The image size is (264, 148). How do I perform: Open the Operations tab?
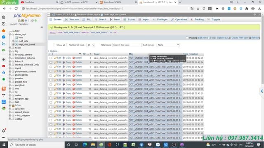coord(179,19)
